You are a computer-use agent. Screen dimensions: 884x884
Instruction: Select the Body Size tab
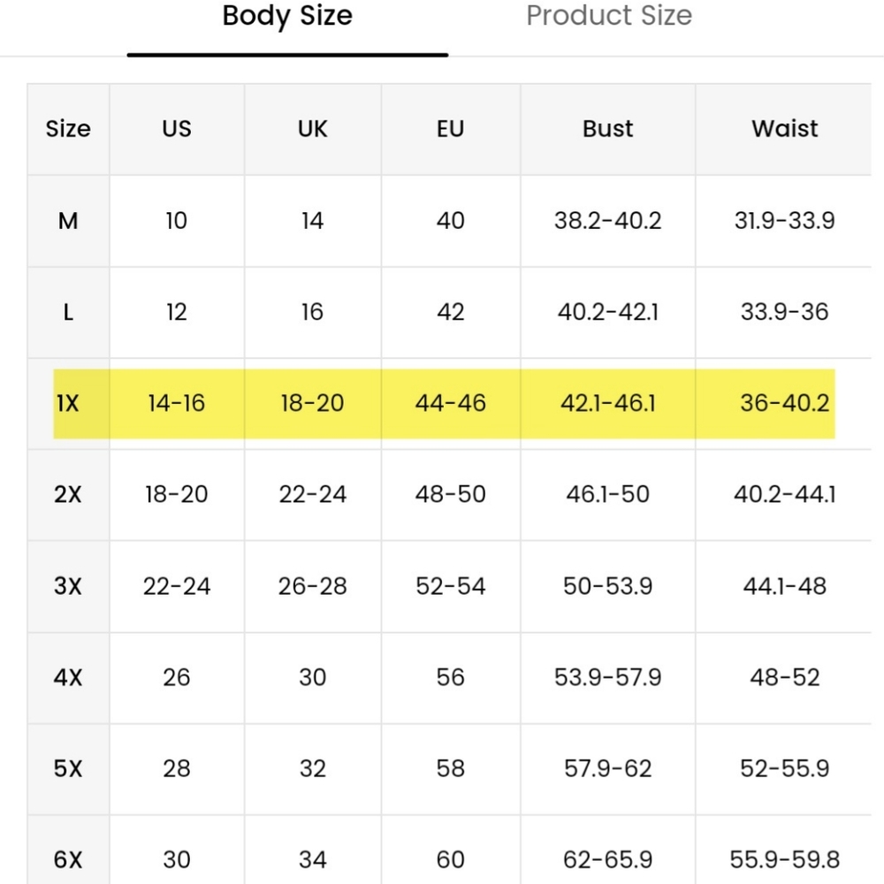pyautogui.click(x=287, y=16)
